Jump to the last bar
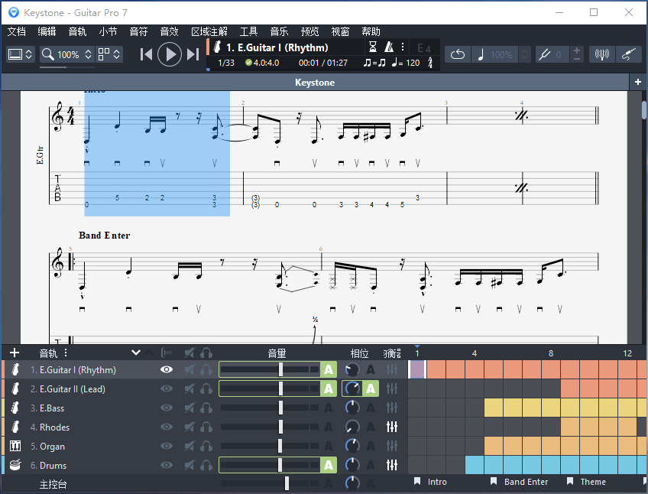Image resolution: width=648 pixels, height=494 pixels. tap(193, 54)
